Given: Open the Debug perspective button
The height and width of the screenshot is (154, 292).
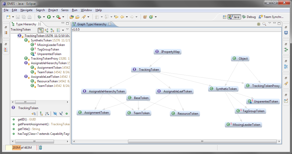Looking at the screenshot, I should click(x=249, y=17).
